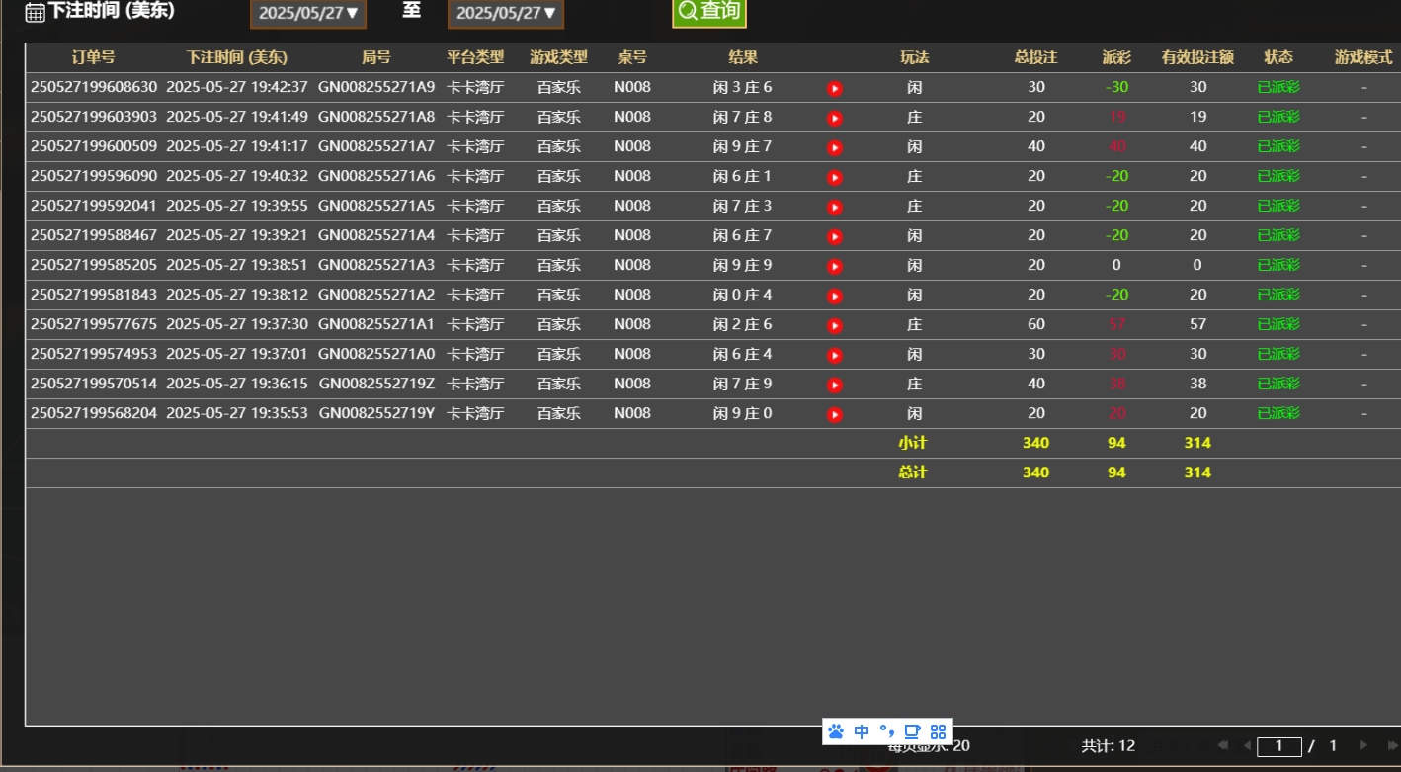Open replay video for round GN008255271A3
This screenshot has width=1401, height=772.
pos(835,266)
